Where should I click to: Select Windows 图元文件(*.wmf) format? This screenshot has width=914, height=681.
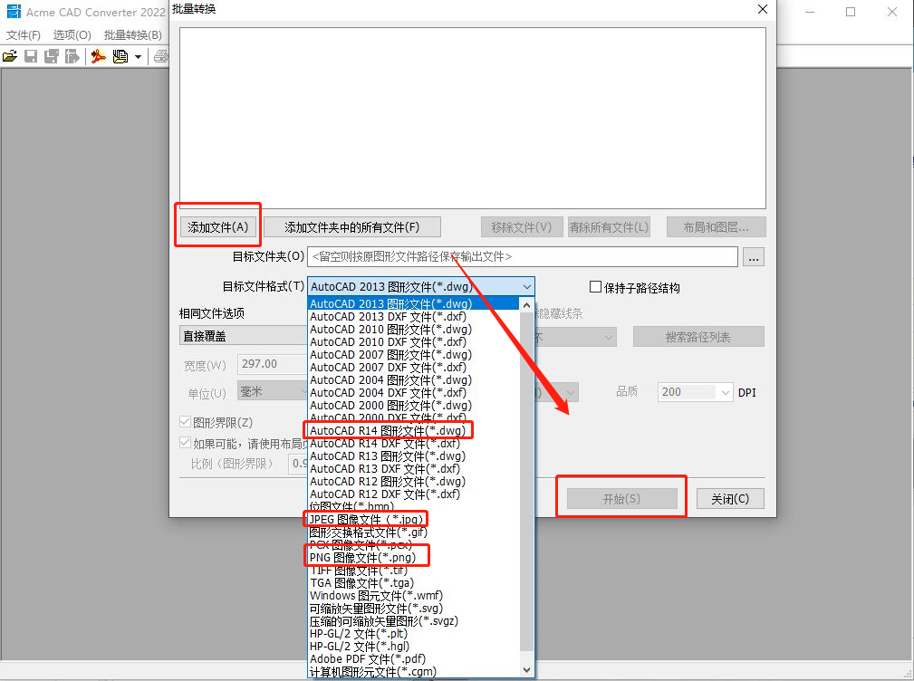tap(413, 596)
